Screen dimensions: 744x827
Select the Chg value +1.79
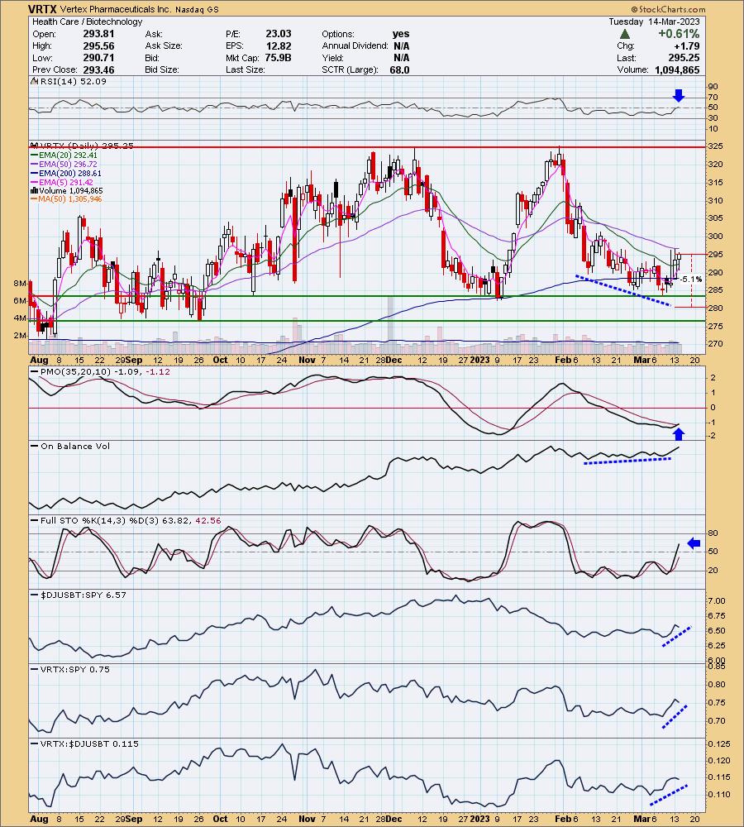(x=686, y=45)
